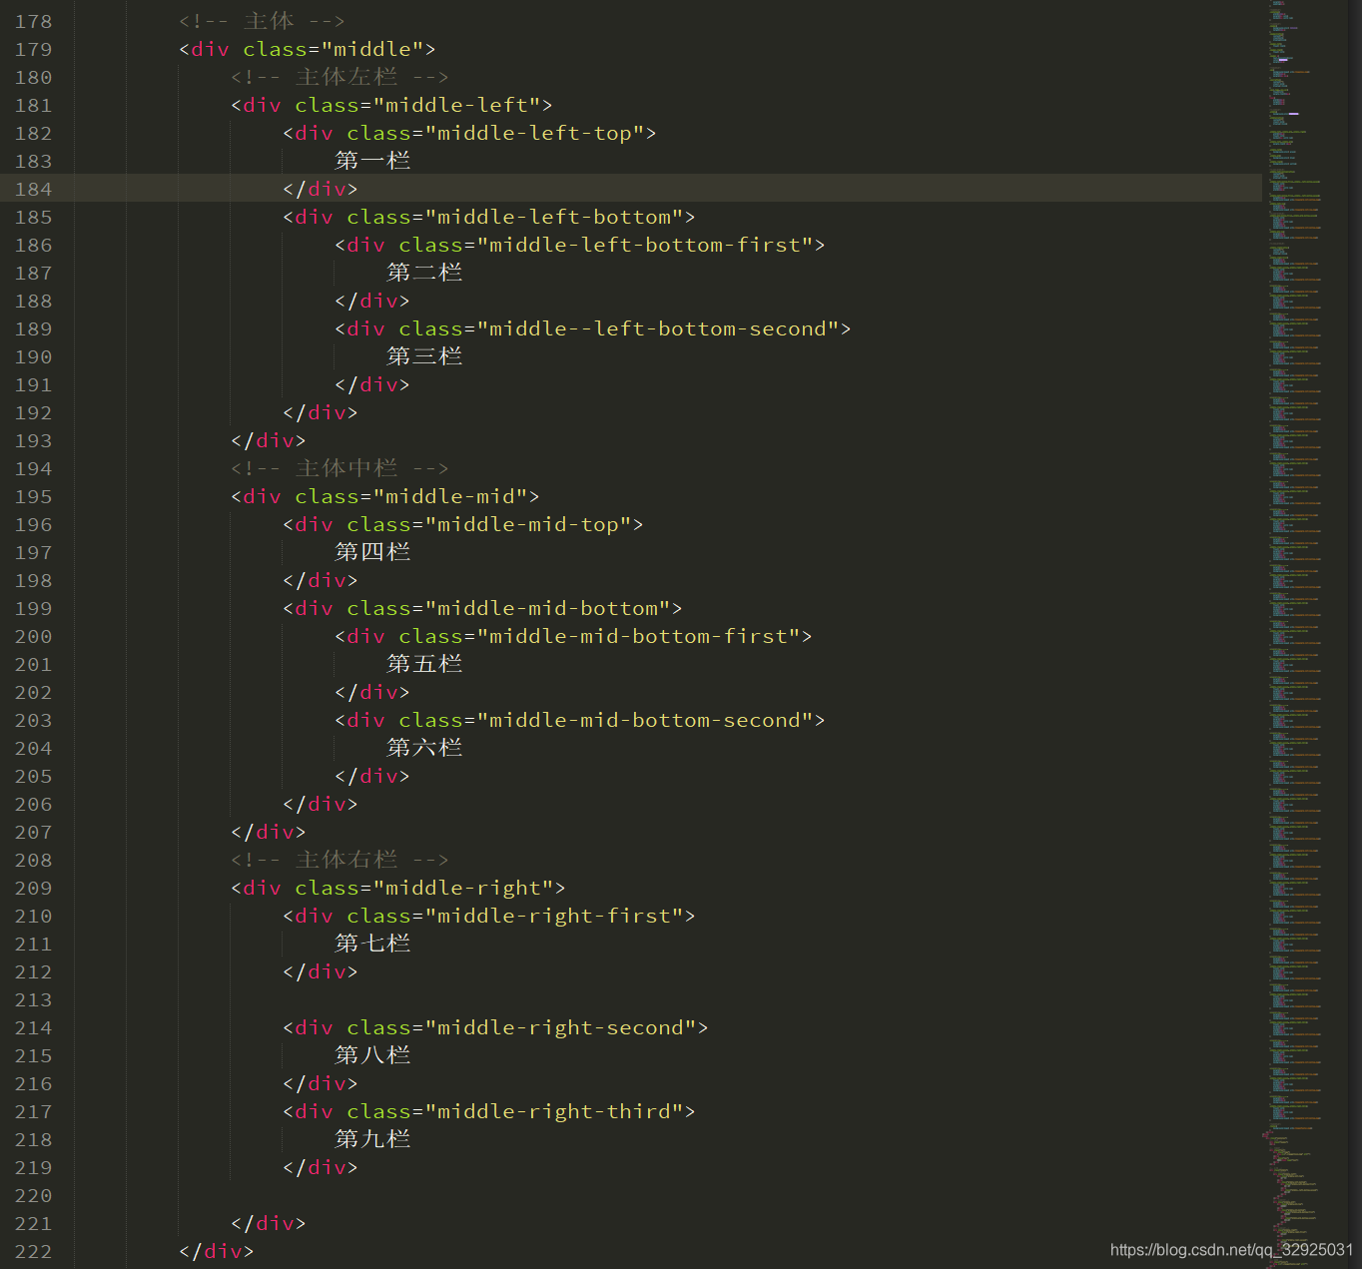
Task: Click "middle-left-top" class string
Action: click(534, 133)
